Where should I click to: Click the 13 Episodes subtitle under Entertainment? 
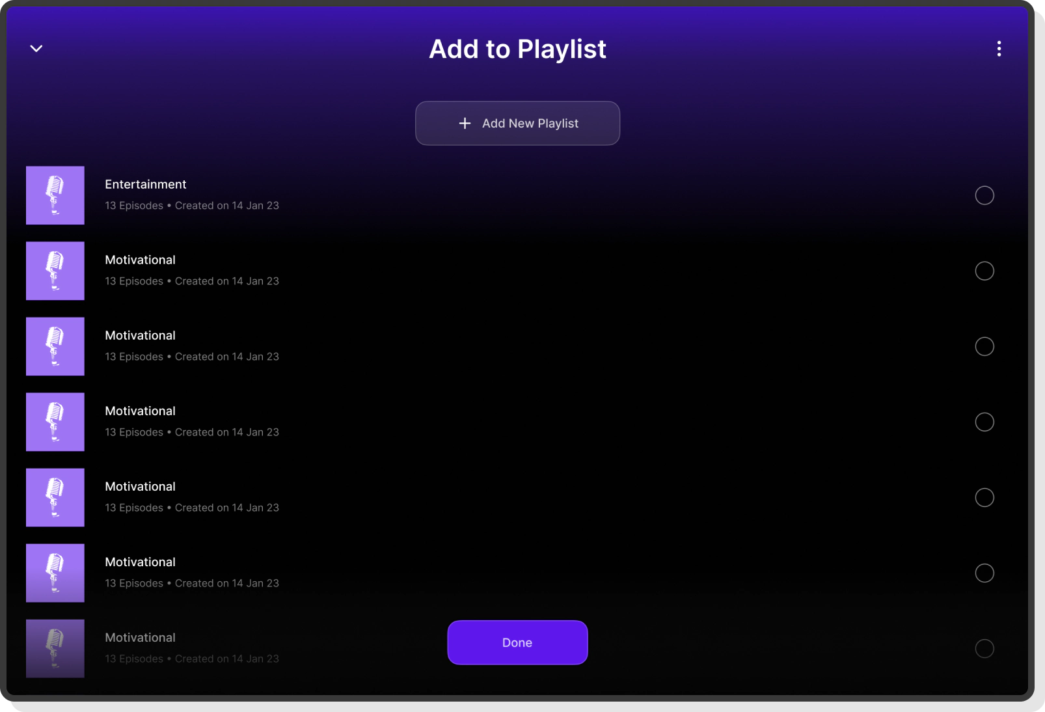[x=192, y=205]
